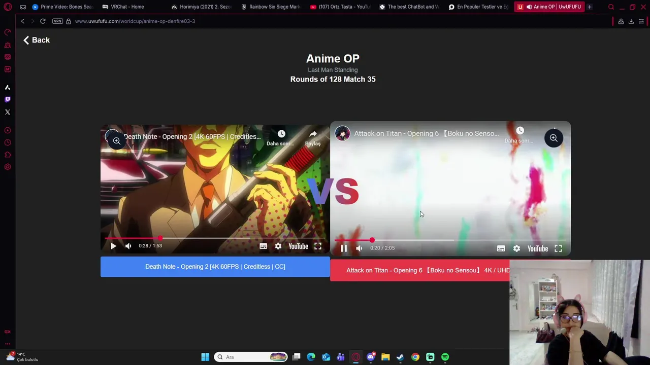Mute the Death Note video volume
The height and width of the screenshot is (365, 650).
point(128,246)
